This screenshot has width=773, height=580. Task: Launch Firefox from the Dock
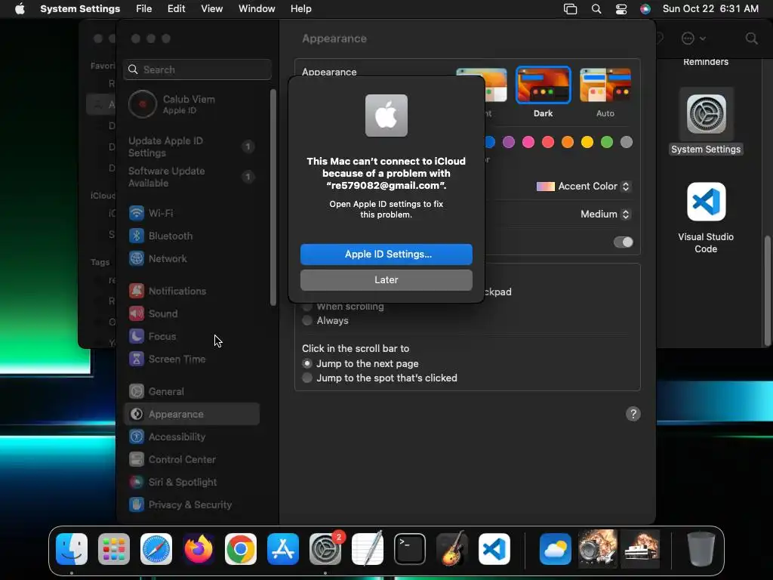pos(199,549)
